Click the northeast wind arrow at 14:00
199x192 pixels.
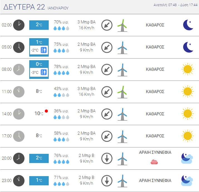[107, 114]
